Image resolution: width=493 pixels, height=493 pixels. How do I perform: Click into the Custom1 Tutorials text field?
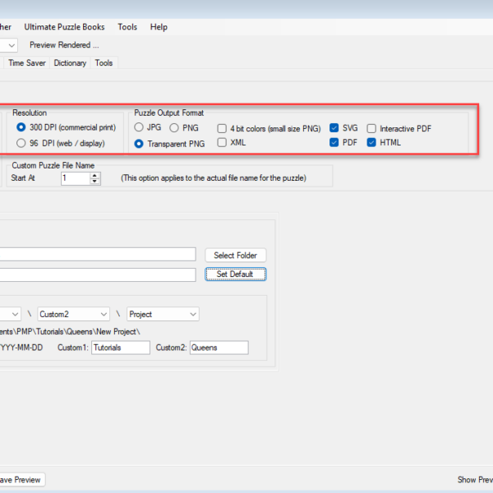[120, 348]
